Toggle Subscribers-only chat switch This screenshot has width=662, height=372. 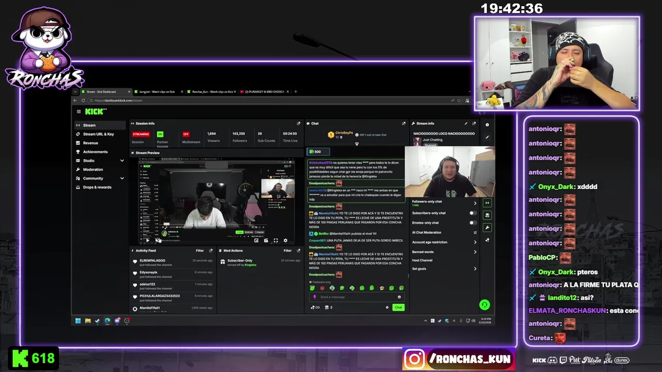(x=473, y=213)
